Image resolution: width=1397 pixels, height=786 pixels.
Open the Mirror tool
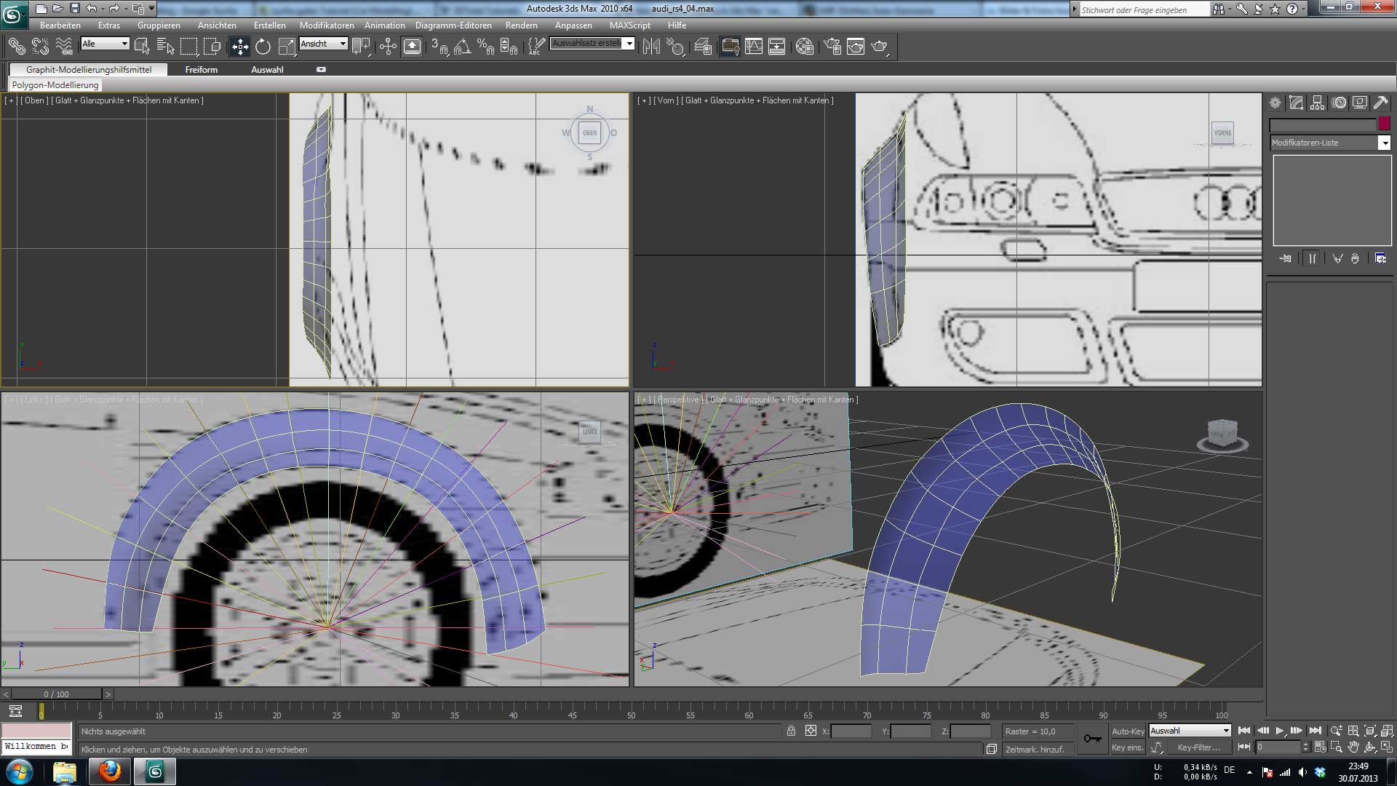point(651,47)
